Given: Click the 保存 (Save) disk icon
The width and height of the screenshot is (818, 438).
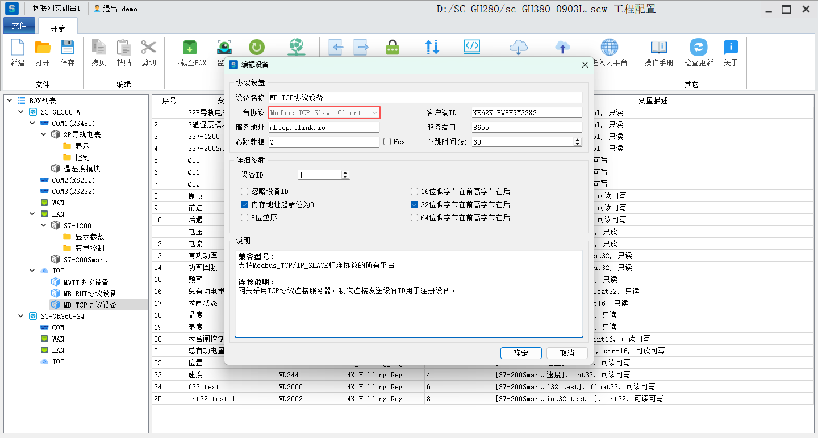Looking at the screenshot, I should pos(68,48).
